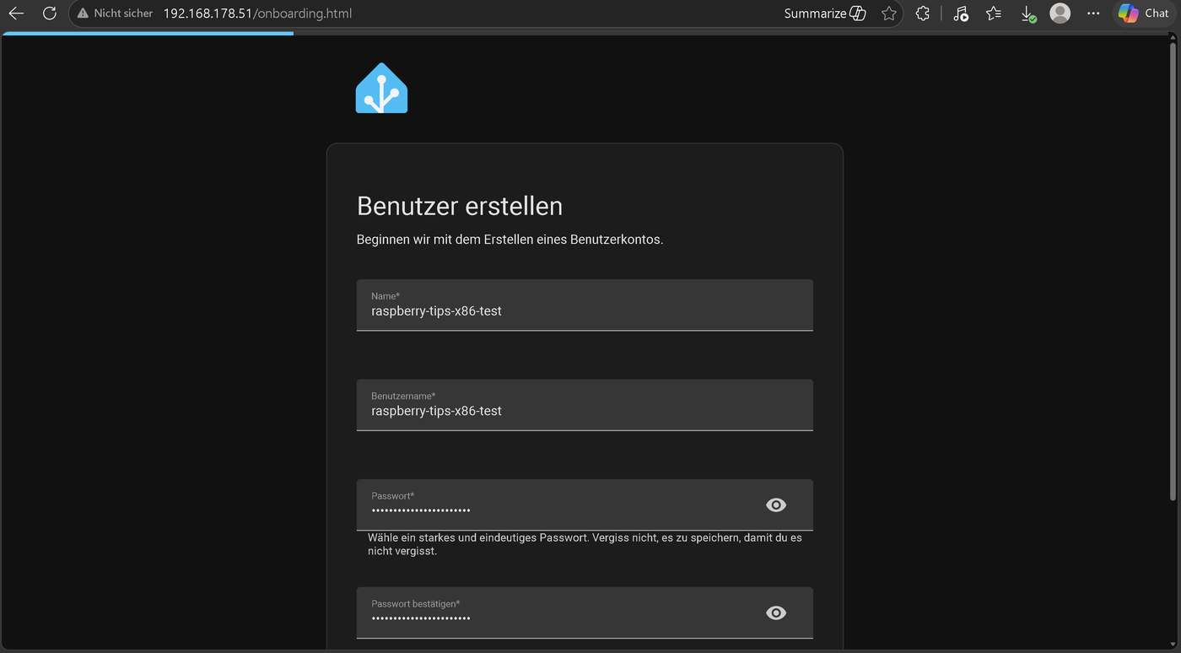1181x653 pixels.
Task: Click the Summarize button in the address bar
Action: point(824,13)
